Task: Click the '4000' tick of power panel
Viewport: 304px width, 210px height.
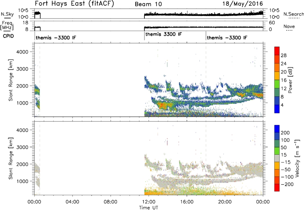Action: tap(22, 52)
